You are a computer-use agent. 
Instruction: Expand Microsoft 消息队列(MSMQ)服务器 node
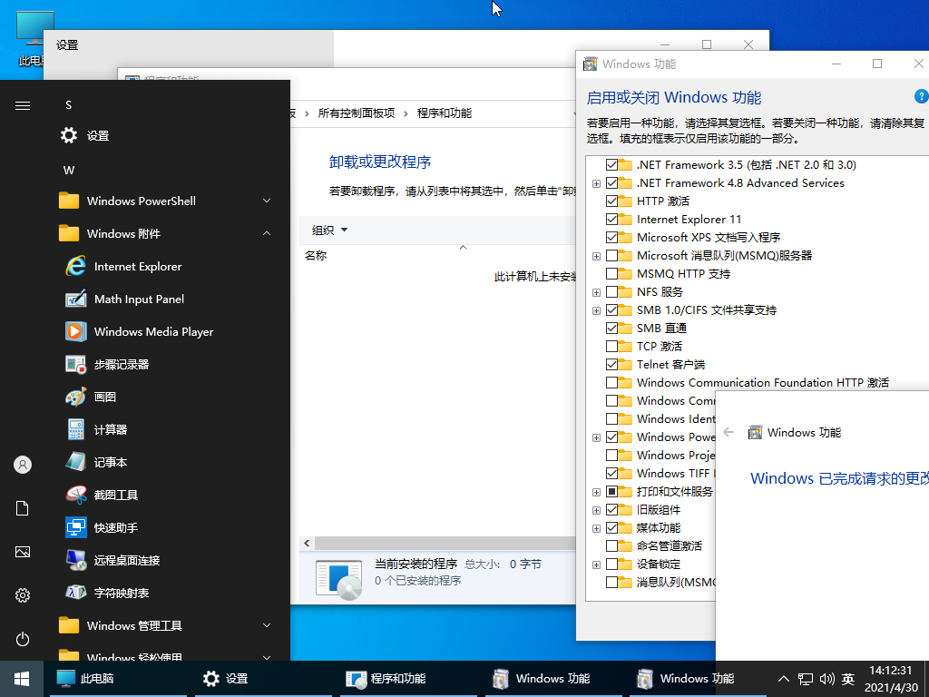(x=596, y=256)
